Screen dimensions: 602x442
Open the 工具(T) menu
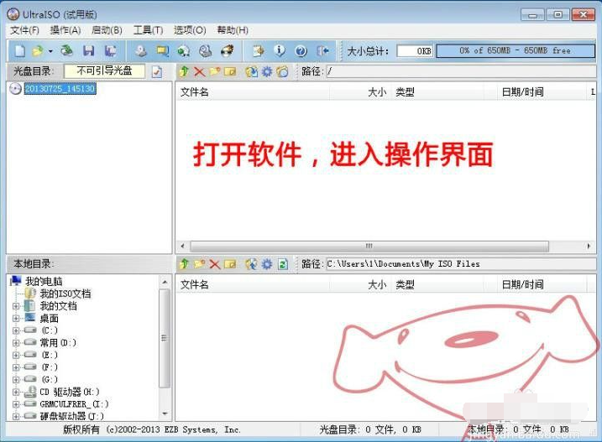coord(148,30)
